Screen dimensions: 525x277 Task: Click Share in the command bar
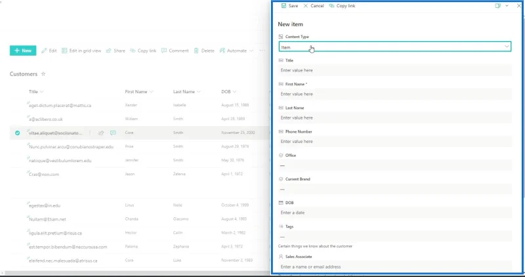click(115, 51)
